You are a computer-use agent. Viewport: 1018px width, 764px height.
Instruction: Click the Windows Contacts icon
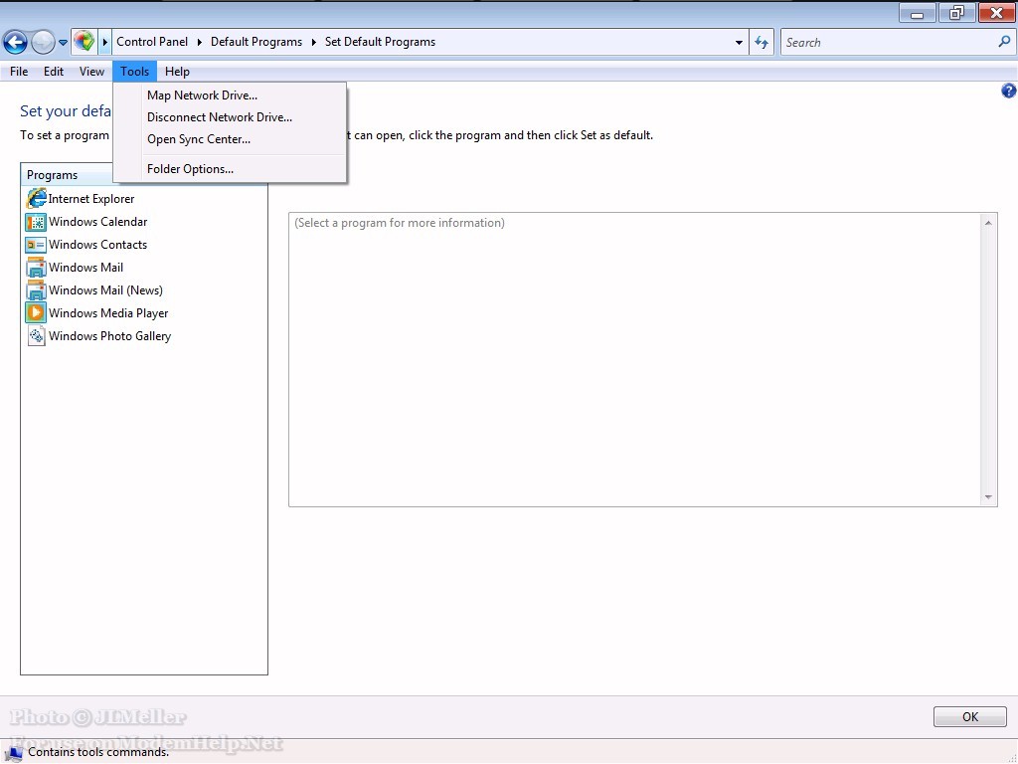pyautogui.click(x=36, y=245)
